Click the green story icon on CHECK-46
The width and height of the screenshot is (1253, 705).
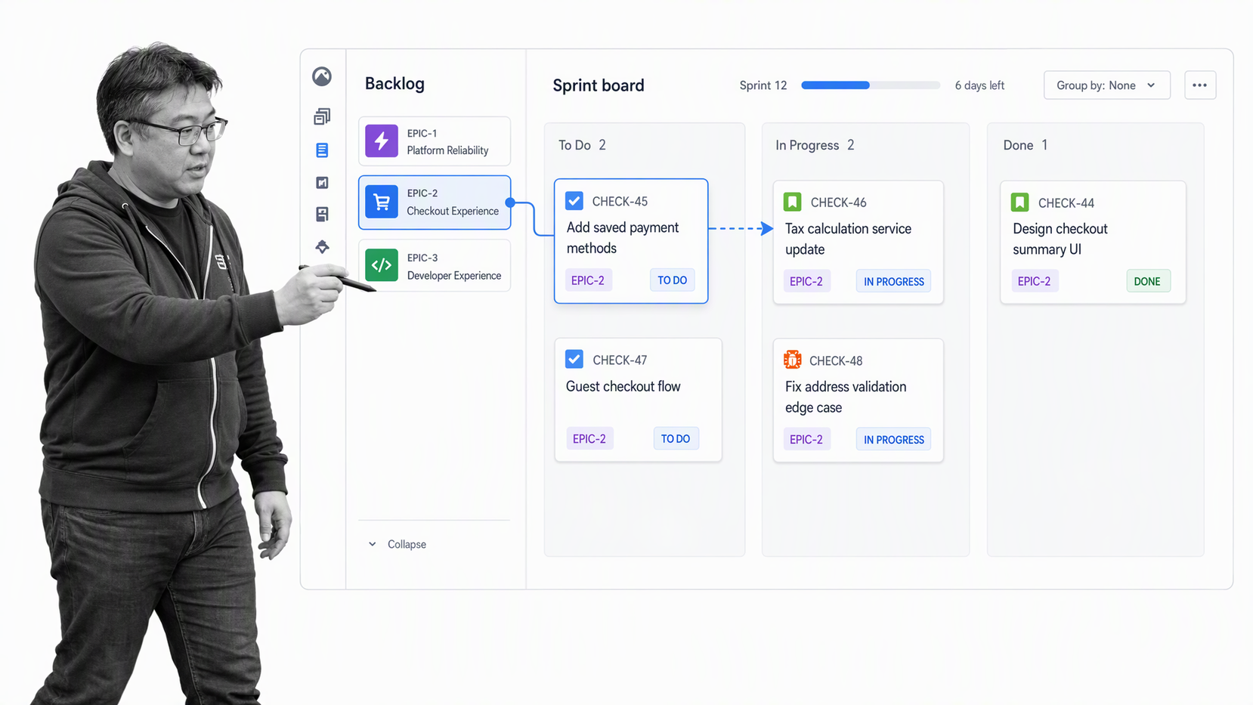point(792,202)
